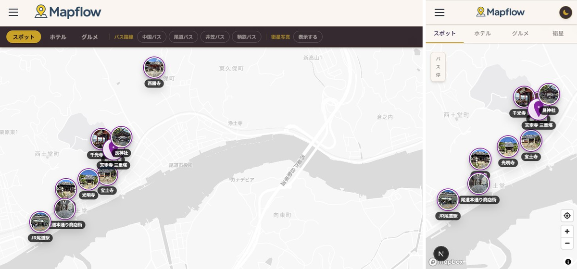Click the バス停 button on mobile map
The height and width of the screenshot is (269, 577).
(x=438, y=67)
